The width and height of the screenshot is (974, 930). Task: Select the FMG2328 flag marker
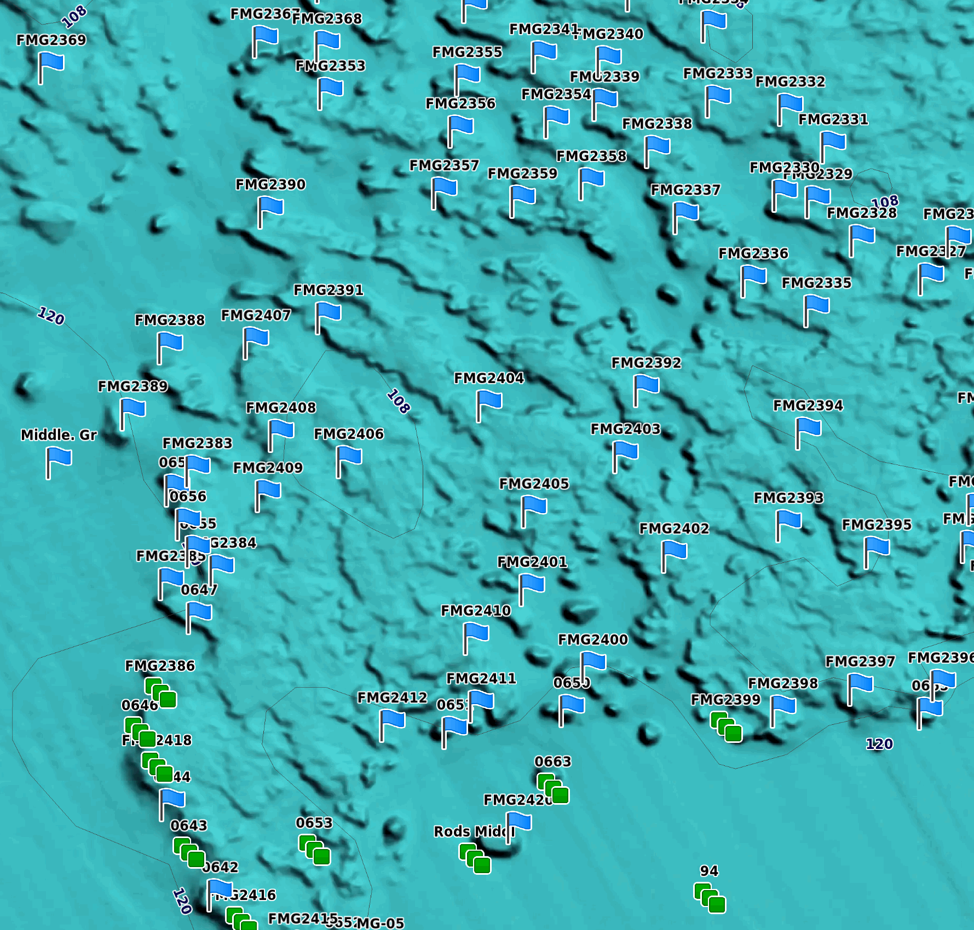point(862,240)
